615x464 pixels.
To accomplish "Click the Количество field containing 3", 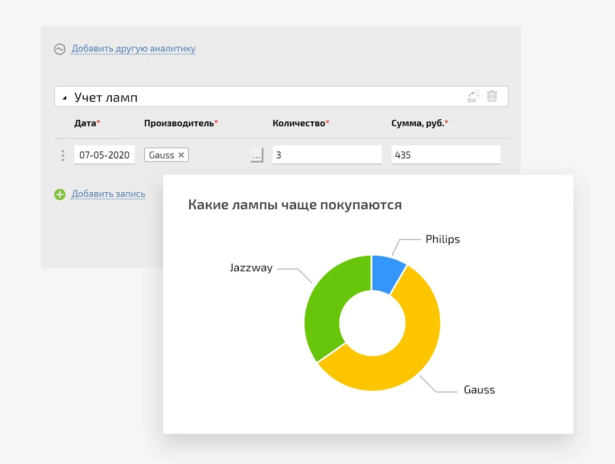I will (x=327, y=155).
